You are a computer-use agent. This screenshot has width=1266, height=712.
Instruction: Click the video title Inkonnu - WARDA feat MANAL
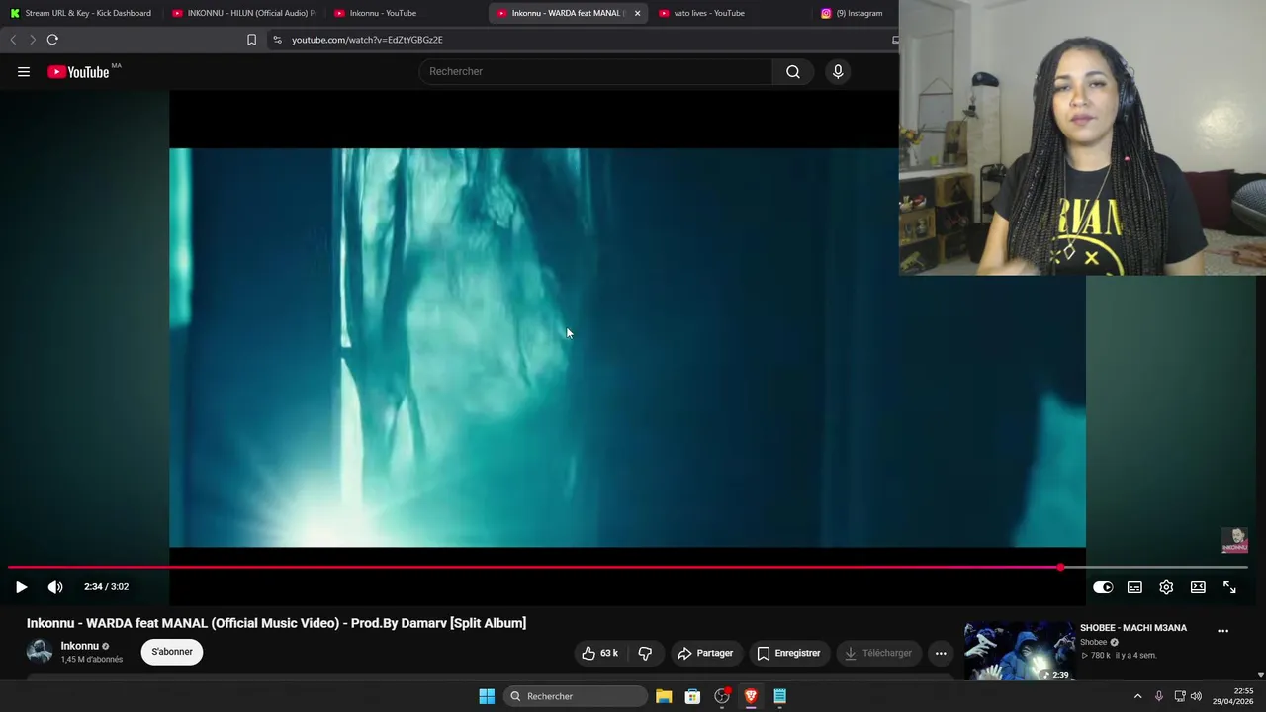pyautogui.click(x=276, y=623)
